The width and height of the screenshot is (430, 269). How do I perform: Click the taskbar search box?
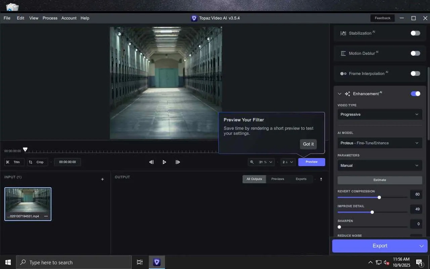74,262
